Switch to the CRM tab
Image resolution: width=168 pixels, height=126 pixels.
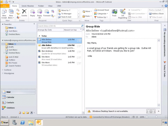59,6
